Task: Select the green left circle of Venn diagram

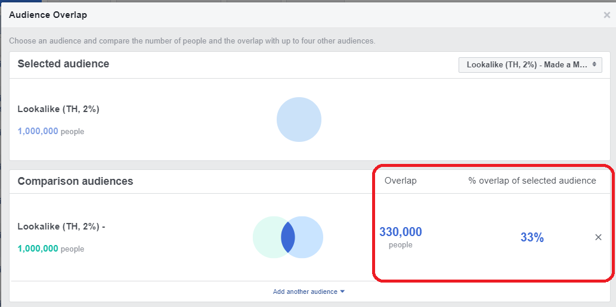Action: pyautogui.click(x=266, y=237)
